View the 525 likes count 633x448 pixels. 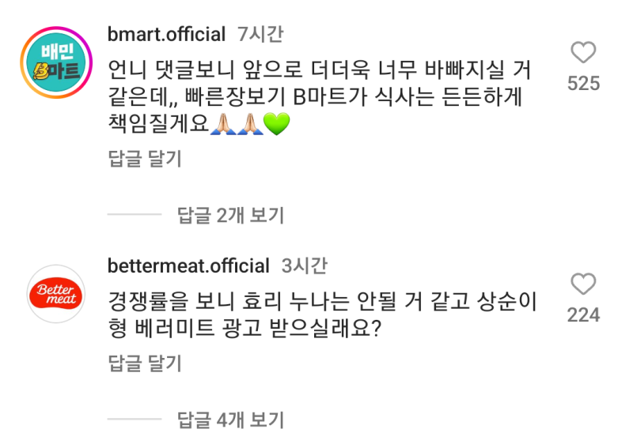pos(583,83)
